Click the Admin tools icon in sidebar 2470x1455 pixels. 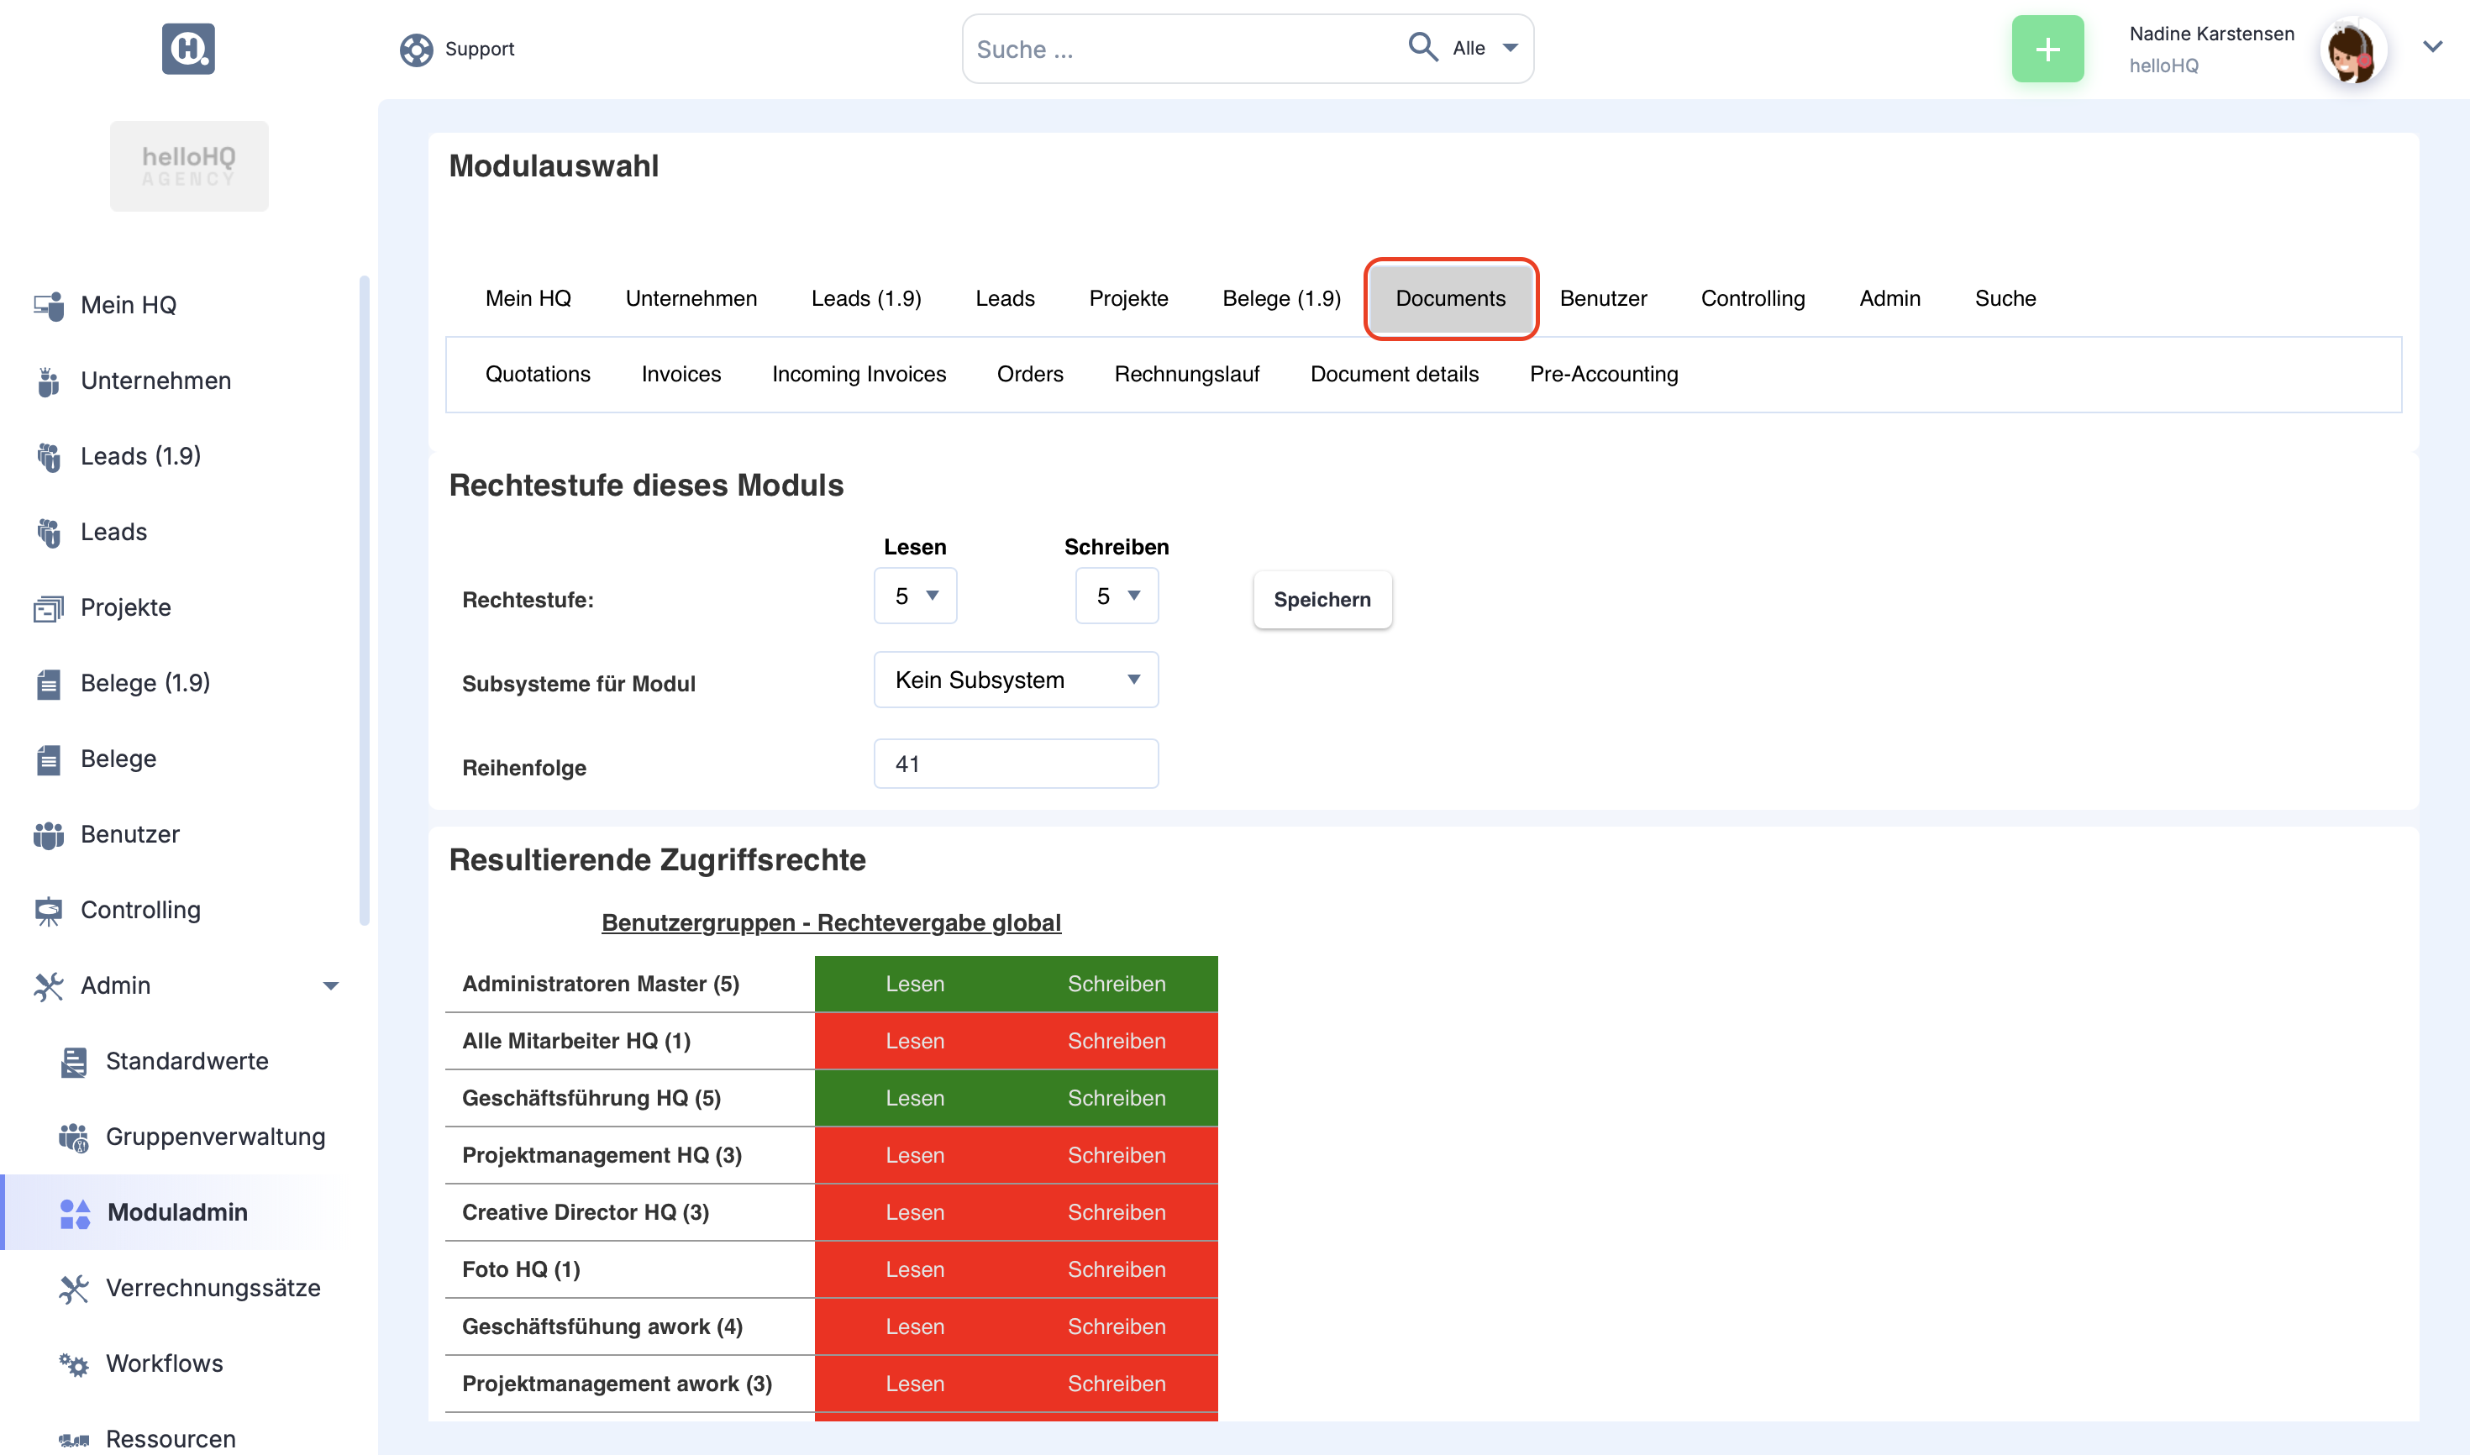point(48,985)
